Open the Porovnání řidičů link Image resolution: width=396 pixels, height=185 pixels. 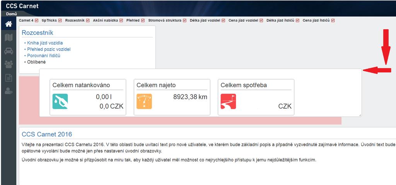point(44,55)
